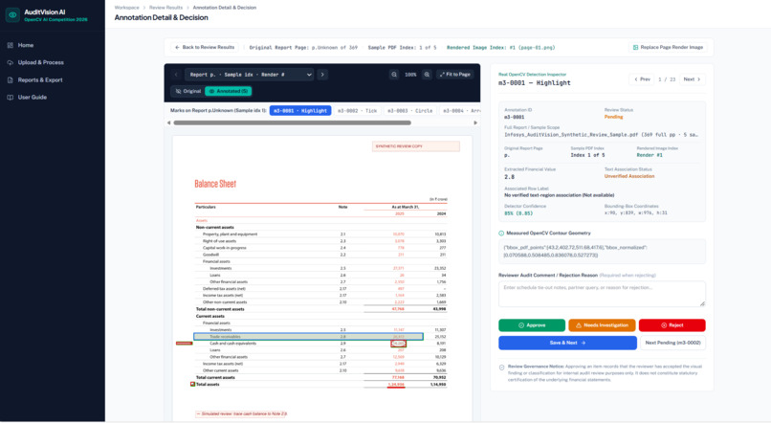This screenshot has height=423, width=771.
Task: Click the Reports & Export document icon
Action: pos(11,79)
